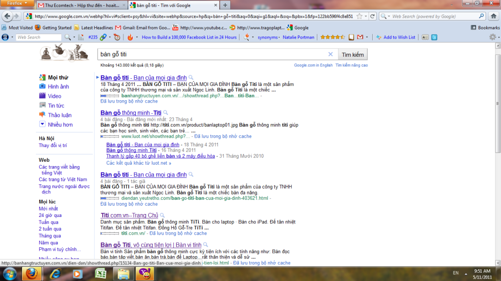Screen dimensions: 501x281
Task: Filter by Các trang từ Việt Nam
Action: point(63,179)
